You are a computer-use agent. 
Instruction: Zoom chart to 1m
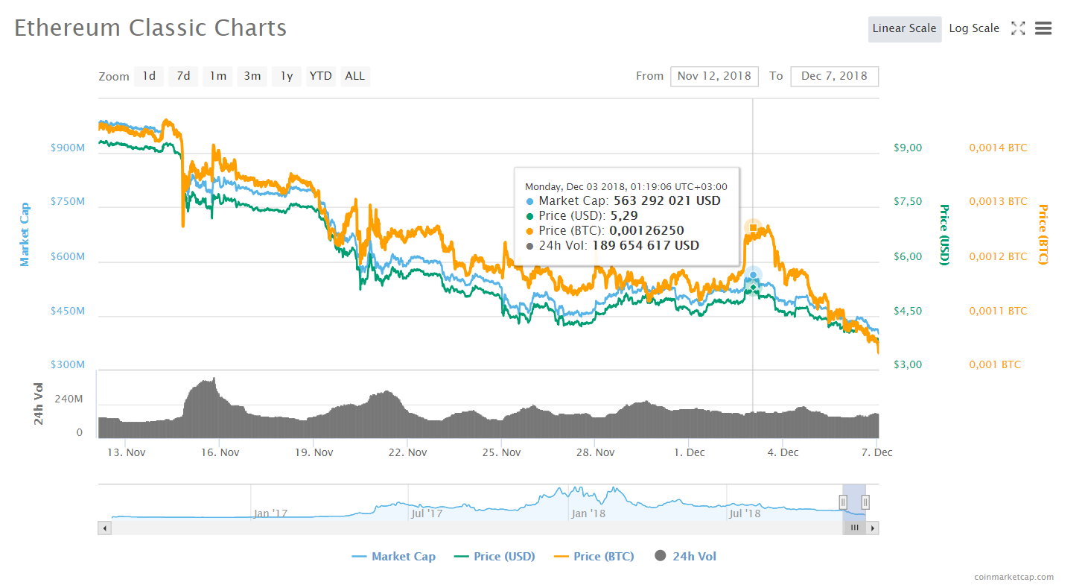pos(217,76)
